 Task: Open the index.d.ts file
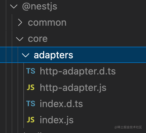click(x=61, y=104)
